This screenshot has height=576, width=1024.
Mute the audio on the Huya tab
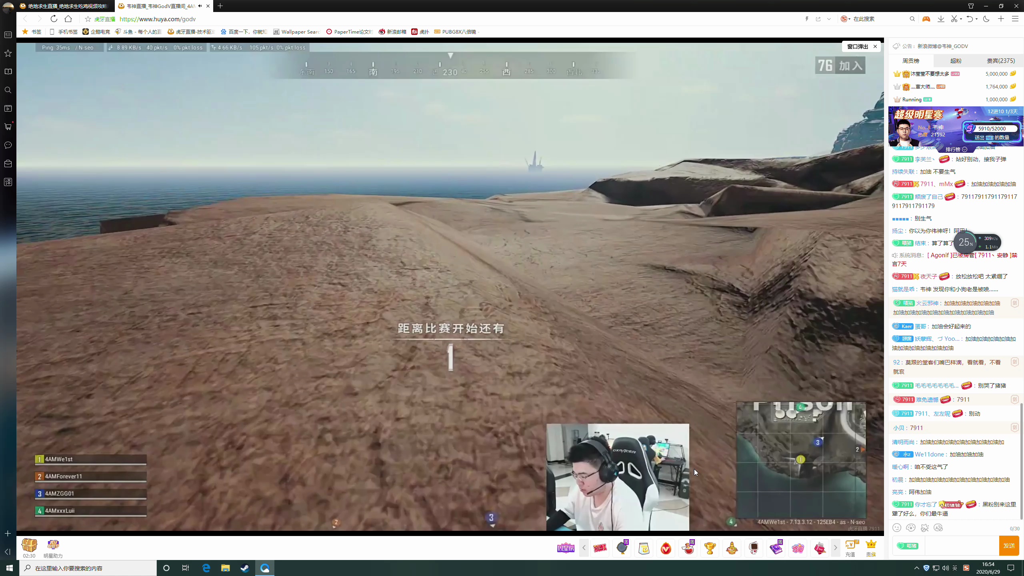coord(200,6)
